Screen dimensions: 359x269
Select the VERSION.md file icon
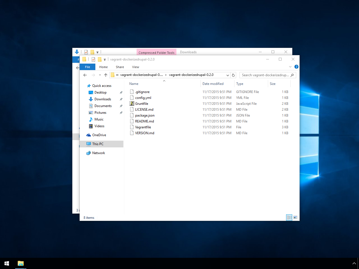click(132, 133)
